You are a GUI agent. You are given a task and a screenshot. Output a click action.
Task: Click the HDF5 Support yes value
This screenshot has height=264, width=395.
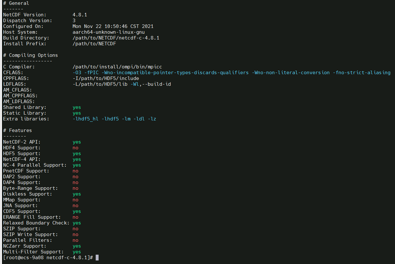[77, 154]
